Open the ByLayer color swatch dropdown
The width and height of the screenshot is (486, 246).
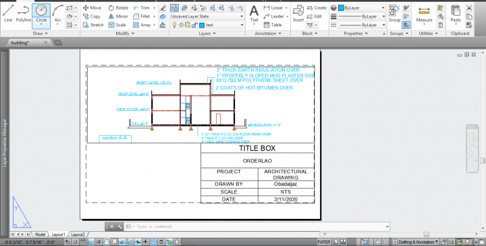(x=361, y=7)
